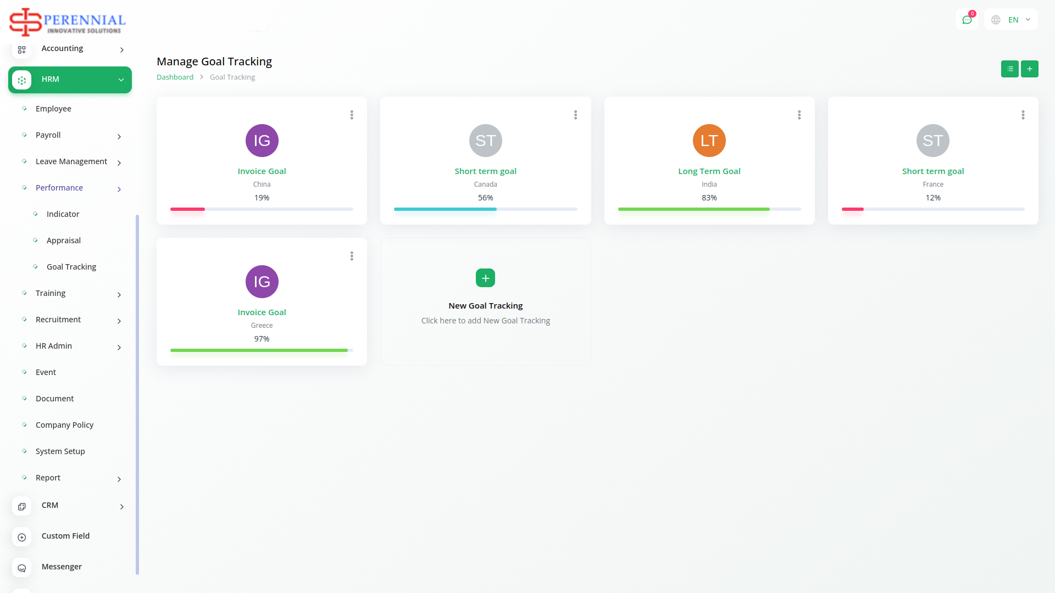Click the Perennial logo
The height and width of the screenshot is (593, 1055).
point(68,22)
